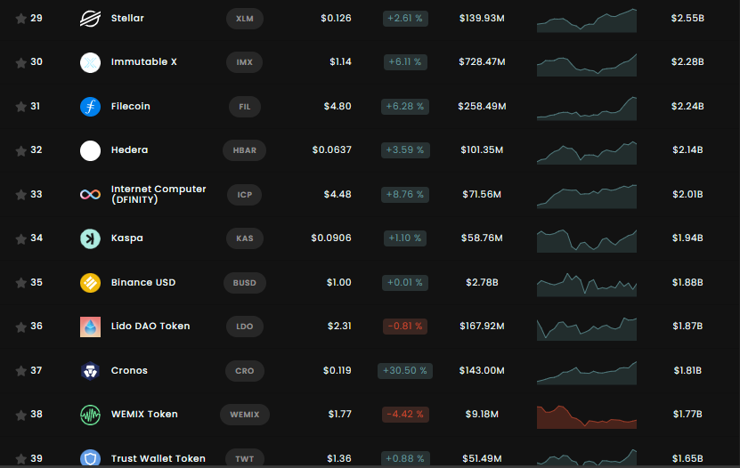The image size is (740, 468).
Task: Click the WEMIX Token green waveform icon
Action: (90, 415)
